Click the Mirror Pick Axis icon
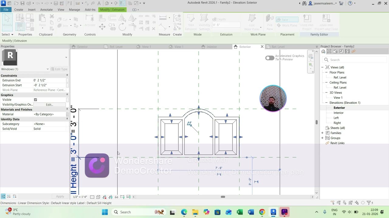Image resolution: width=389 pixels, height=218 pixels. click(x=122, y=18)
